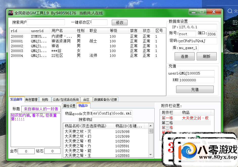Minimize the GM tool window

pos(193,12)
